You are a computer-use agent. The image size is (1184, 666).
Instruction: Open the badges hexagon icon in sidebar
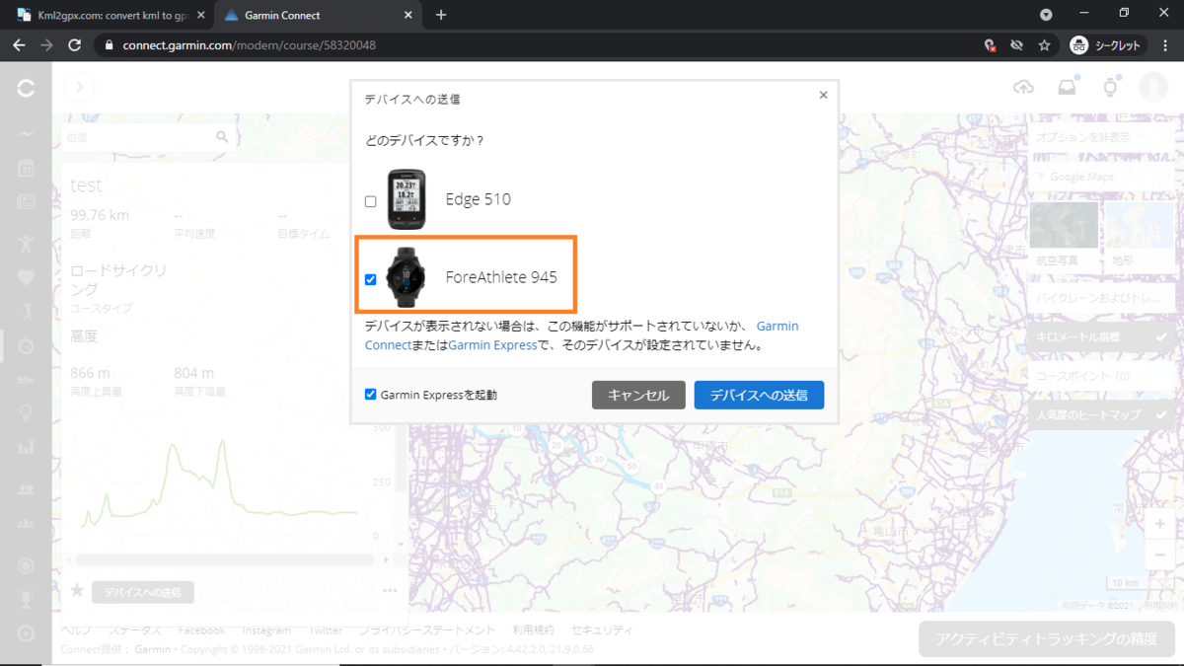click(27, 565)
